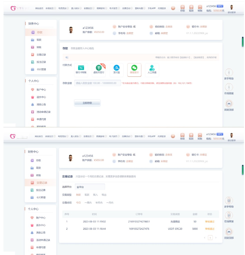This screenshot has width=245, height=255.
Task: Click the speaker announcement icon in deposit panel
Action: [67, 57]
